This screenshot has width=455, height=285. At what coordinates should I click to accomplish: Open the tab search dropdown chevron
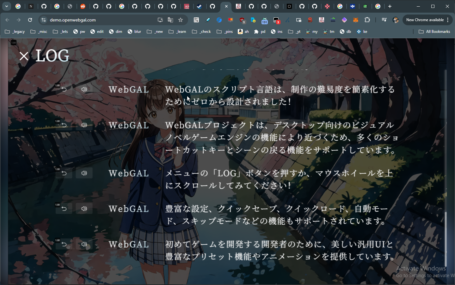6,6
